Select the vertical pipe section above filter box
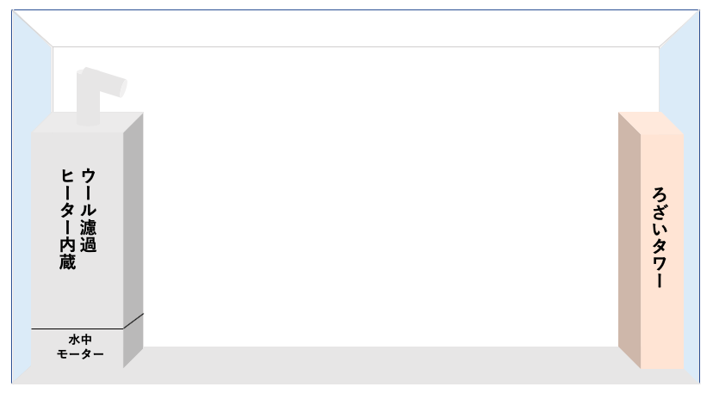713x393 pixels. tap(88, 102)
